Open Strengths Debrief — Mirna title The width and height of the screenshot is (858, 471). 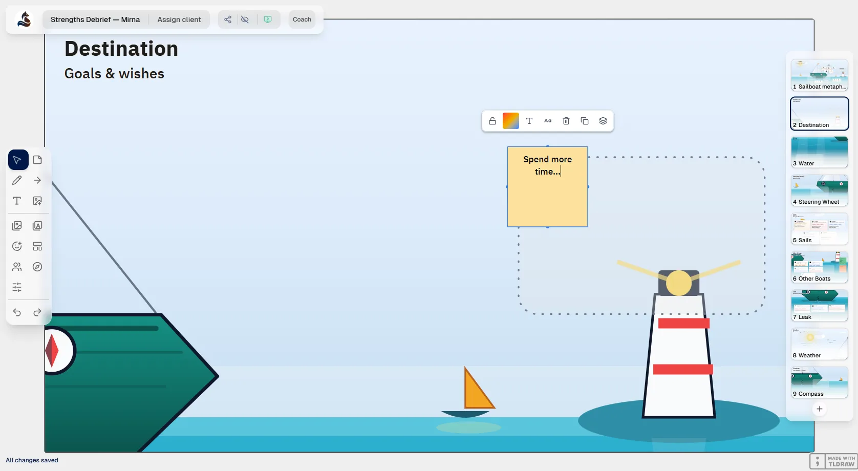[95, 19]
